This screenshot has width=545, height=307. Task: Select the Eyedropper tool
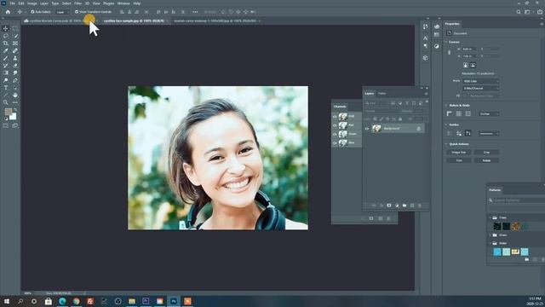coord(6,51)
